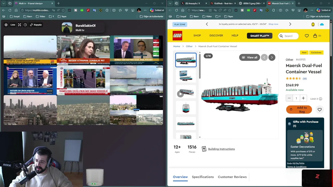This screenshot has width=333, height=187.
Task: Open the Motorin 100 Liraya Koşuyor channel
Action: [x=30, y=80]
